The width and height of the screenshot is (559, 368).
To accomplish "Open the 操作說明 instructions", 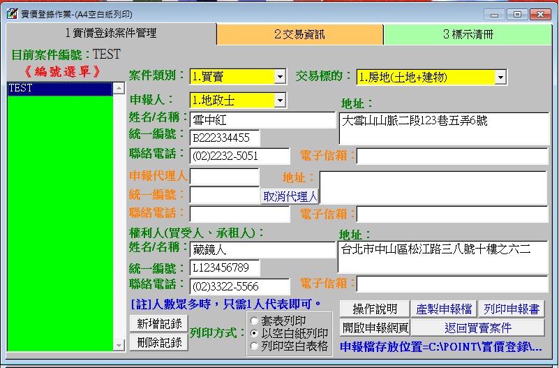I will click(374, 309).
